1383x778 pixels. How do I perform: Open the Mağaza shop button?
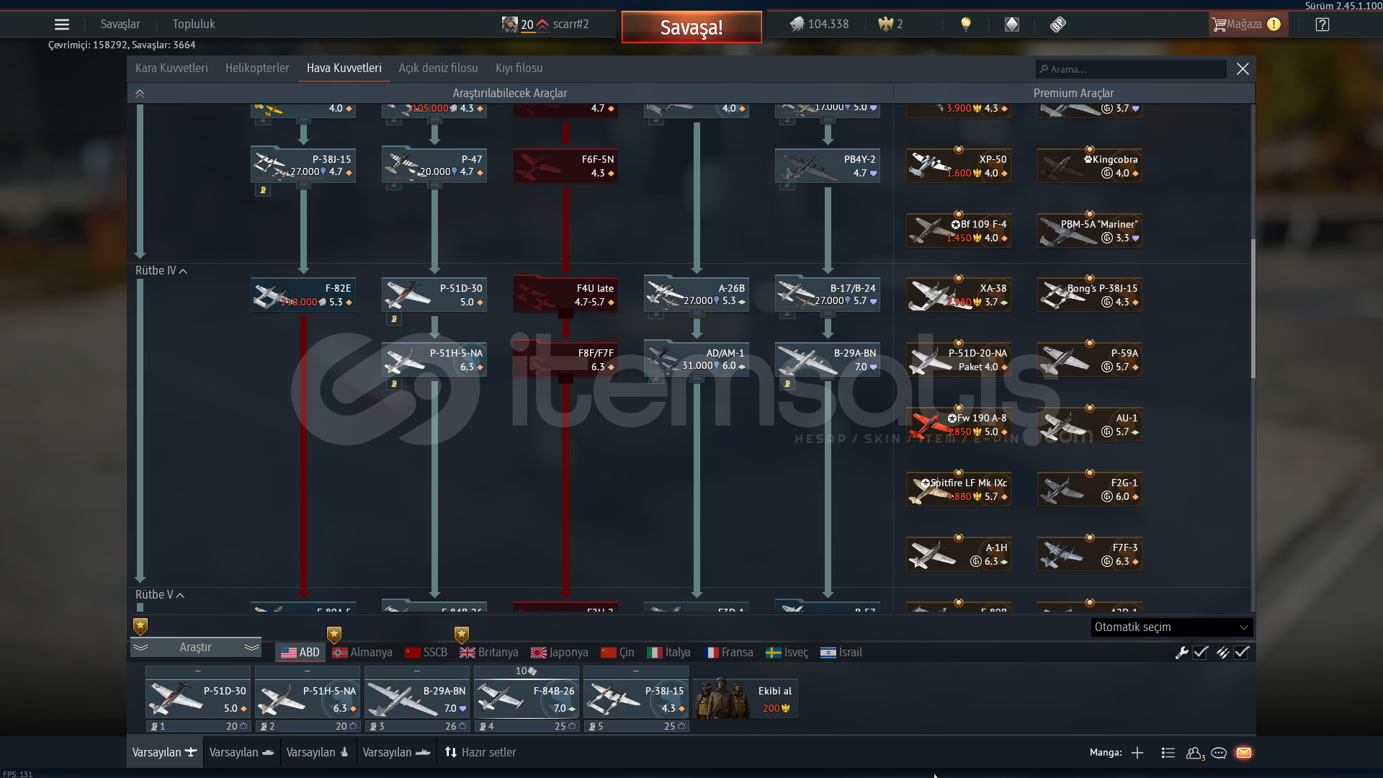[x=1247, y=24]
